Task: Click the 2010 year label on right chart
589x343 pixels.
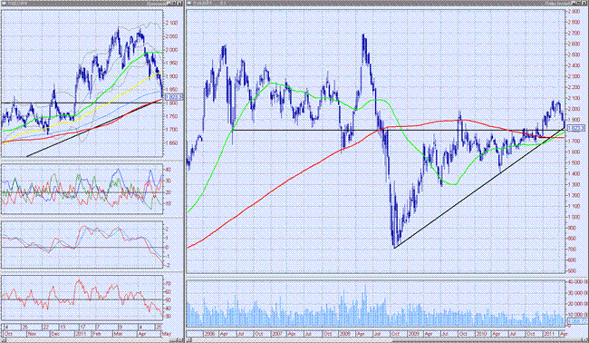Action: [481, 334]
